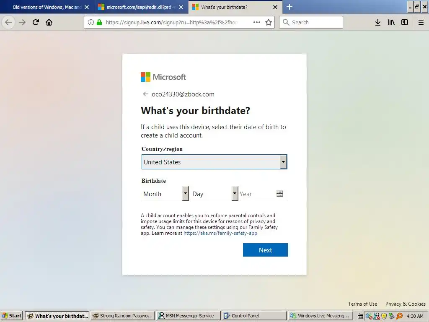The height and width of the screenshot is (322, 429).
Task: Switch to MSN Messenger Service taskbar window
Action: click(x=189, y=316)
